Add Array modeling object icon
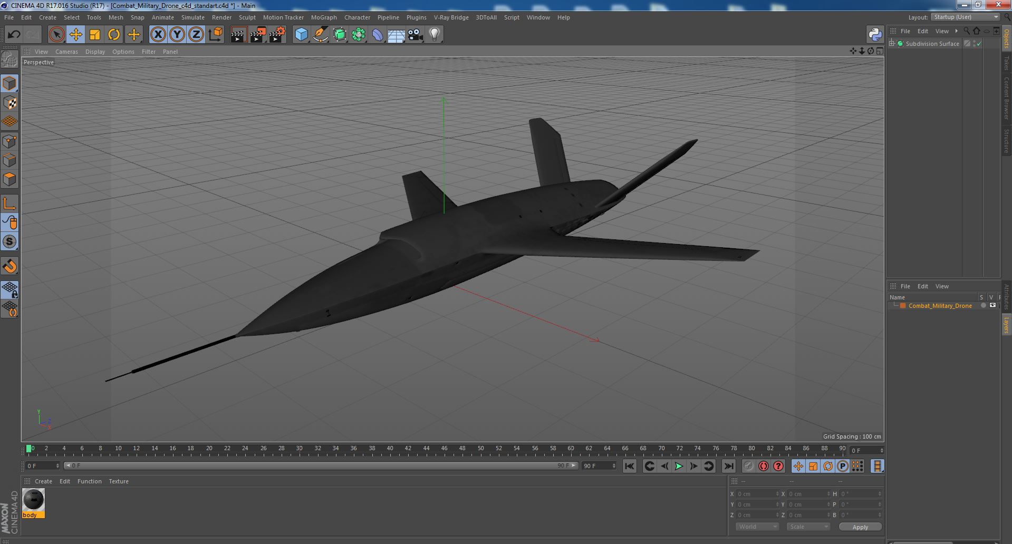The height and width of the screenshot is (544, 1012). click(x=359, y=35)
